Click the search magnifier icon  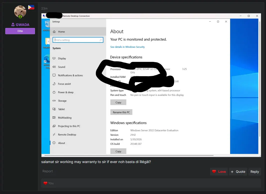point(101,40)
